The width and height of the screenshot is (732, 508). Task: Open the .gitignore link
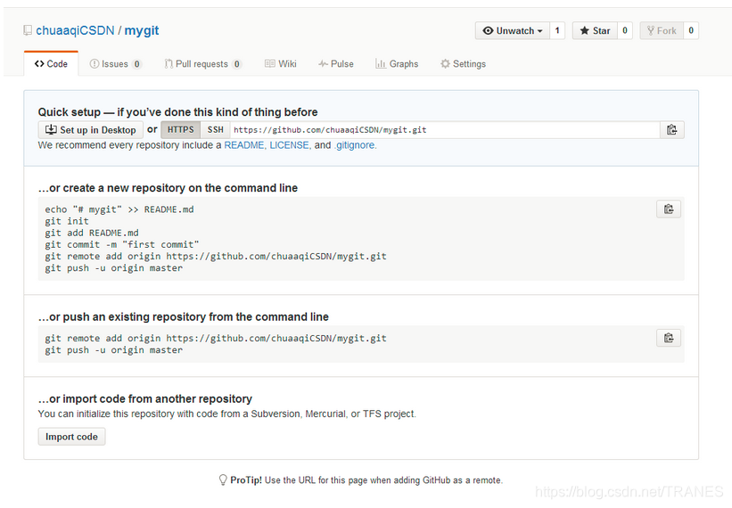(355, 145)
